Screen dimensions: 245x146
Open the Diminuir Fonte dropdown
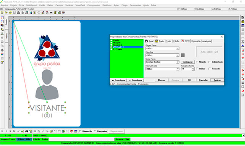[178, 69]
